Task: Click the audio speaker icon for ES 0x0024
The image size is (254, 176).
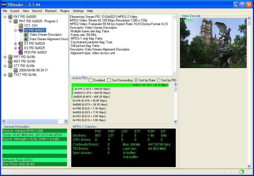Action: pyautogui.click(x=21, y=44)
